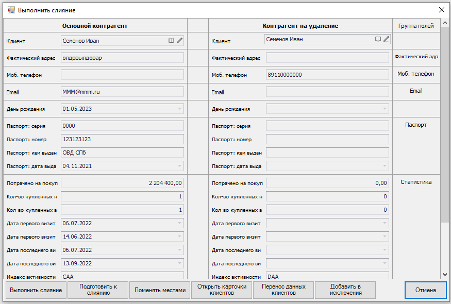The width and height of the screenshot is (451, 304).
Task: Click the scrollbar down arrow
Action: click(x=445, y=275)
